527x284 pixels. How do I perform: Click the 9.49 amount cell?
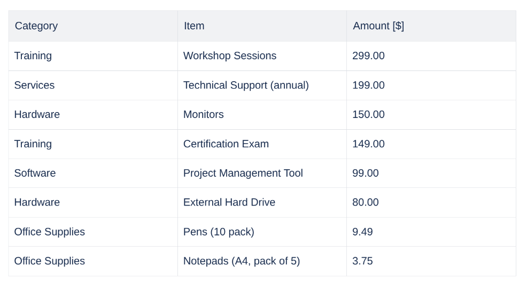(x=362, y=232)
